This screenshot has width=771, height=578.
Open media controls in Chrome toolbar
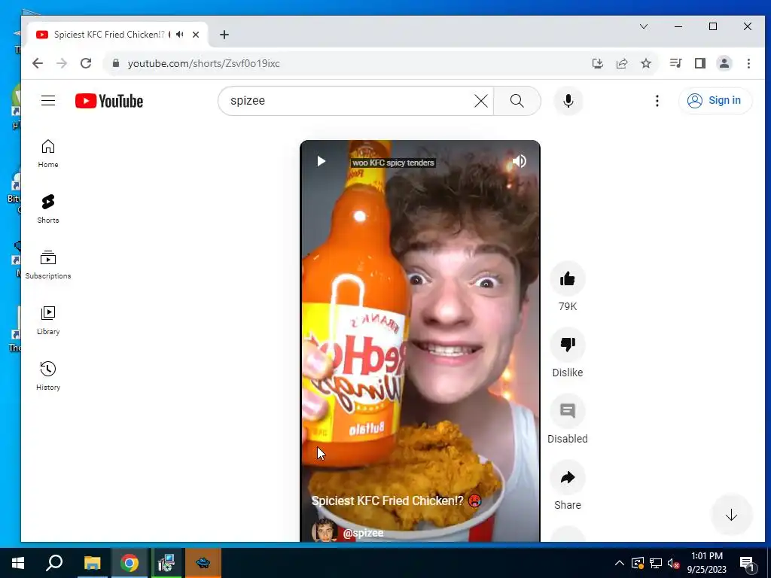click(675, 63)
